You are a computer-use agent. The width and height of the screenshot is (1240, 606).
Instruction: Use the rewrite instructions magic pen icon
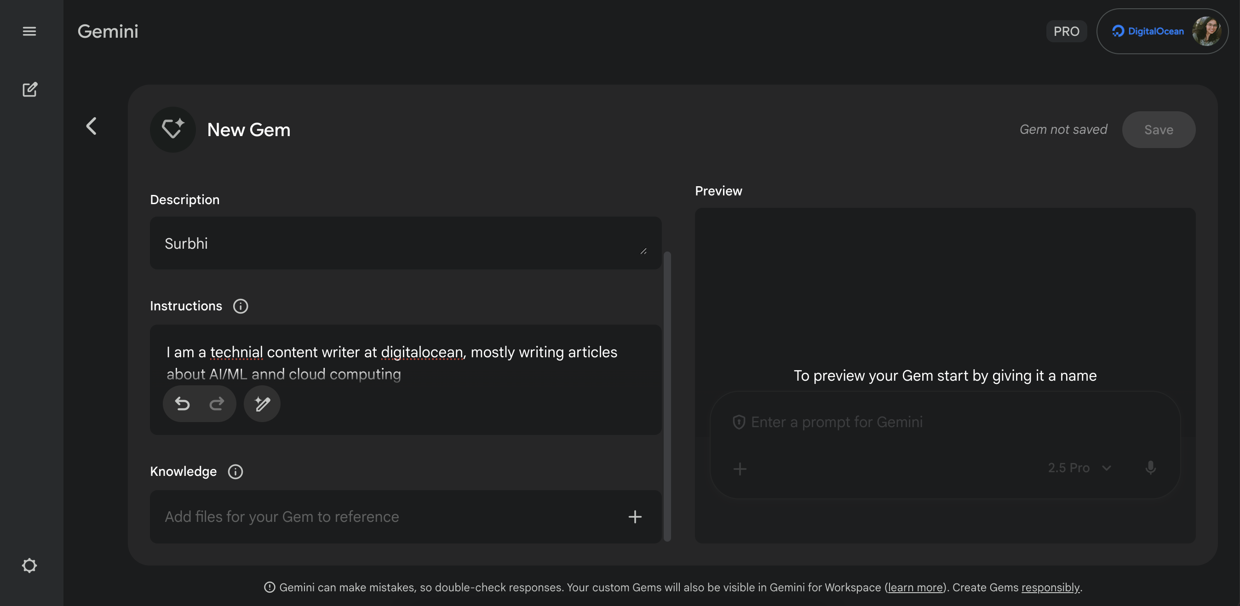[262, 404]
